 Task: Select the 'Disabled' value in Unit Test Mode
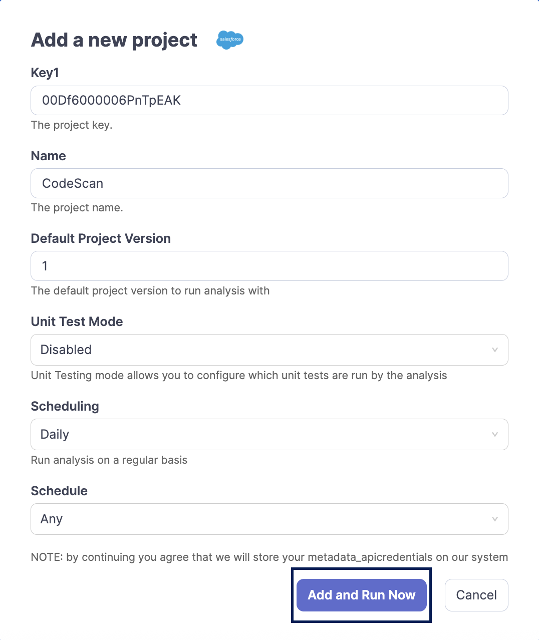66,350
